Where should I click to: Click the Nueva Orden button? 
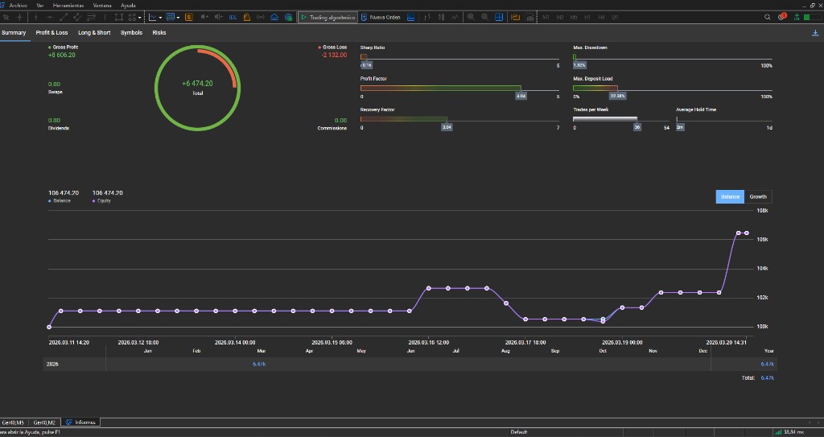(380, 17)
